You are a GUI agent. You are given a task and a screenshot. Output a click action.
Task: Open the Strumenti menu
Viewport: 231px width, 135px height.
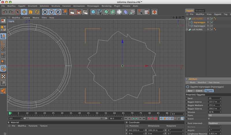click(x=33, y=6)
